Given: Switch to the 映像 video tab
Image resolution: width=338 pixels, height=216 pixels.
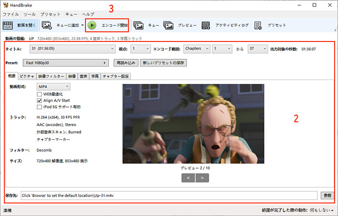Looking at the screenshot, I should click(x=72, y=76).
